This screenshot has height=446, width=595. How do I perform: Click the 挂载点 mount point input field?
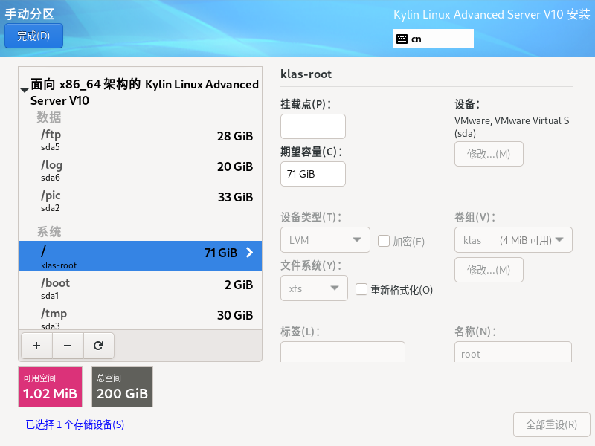coord(313,126)
